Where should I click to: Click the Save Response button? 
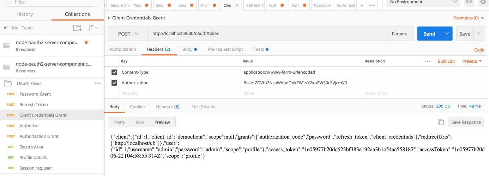click(466, 122)
